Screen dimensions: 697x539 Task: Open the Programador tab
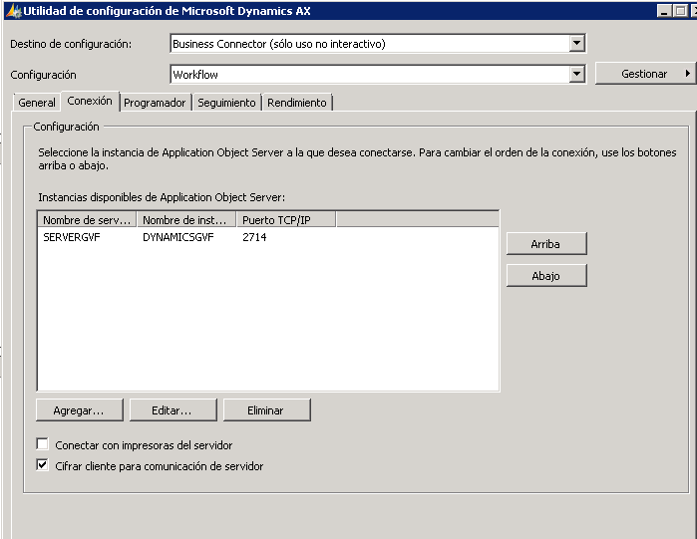click(x=155, y=103)
